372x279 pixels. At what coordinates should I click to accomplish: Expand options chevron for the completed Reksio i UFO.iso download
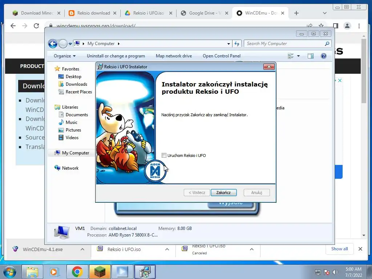167,249
